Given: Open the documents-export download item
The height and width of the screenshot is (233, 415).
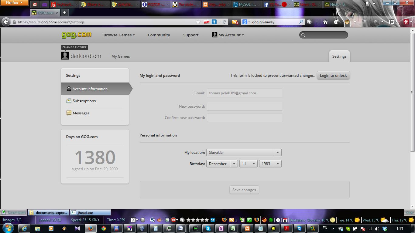Looking at the screenshot, I should [x=48, y=212].
